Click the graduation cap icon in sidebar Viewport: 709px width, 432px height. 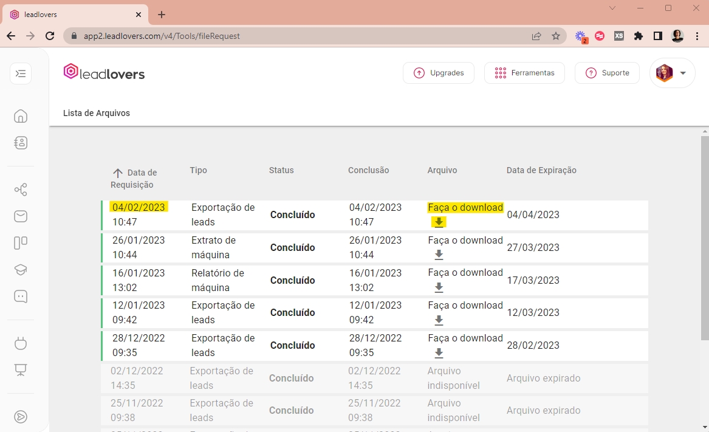(21, 270)
